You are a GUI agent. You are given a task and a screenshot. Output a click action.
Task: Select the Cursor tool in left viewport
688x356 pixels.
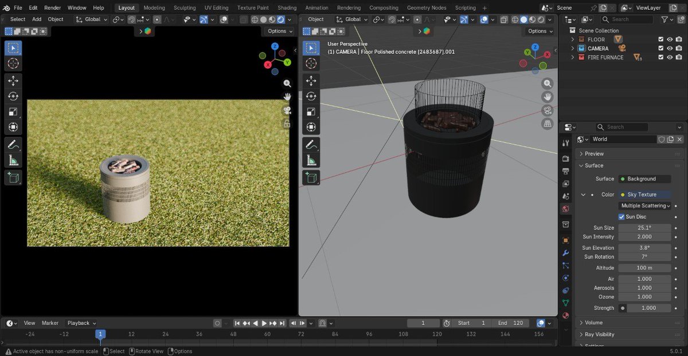[x=13, y=64]
